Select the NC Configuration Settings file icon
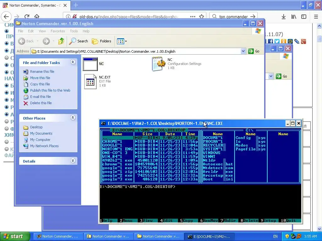 (x=158, y=64)
